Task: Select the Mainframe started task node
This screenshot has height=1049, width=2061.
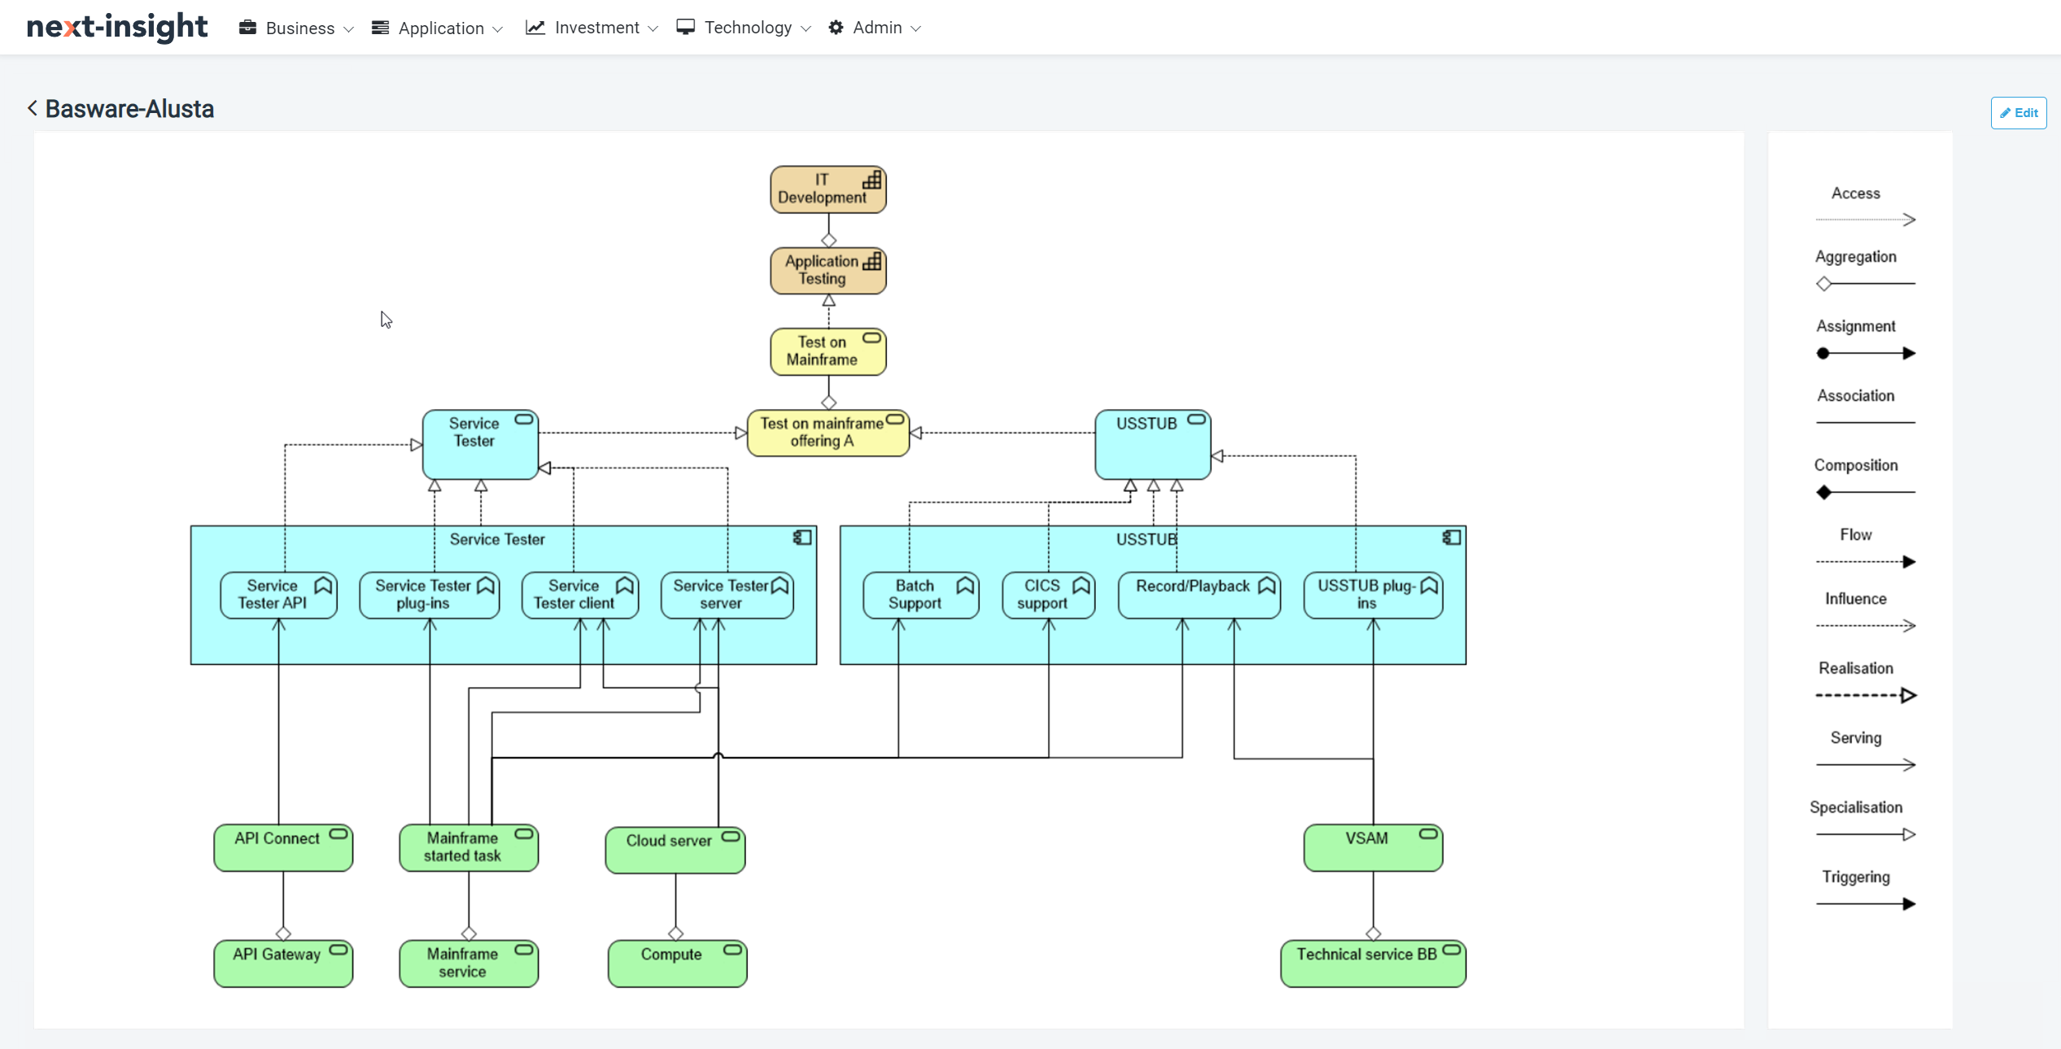Action: [469, 848]
